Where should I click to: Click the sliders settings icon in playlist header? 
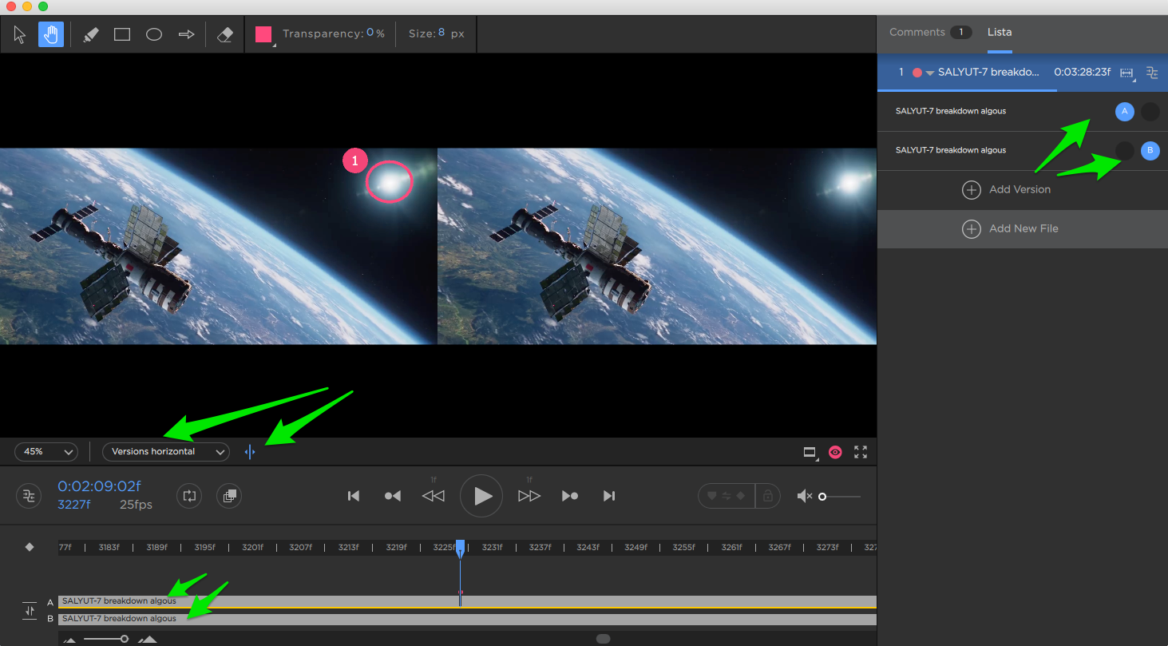pos(1151,73)
